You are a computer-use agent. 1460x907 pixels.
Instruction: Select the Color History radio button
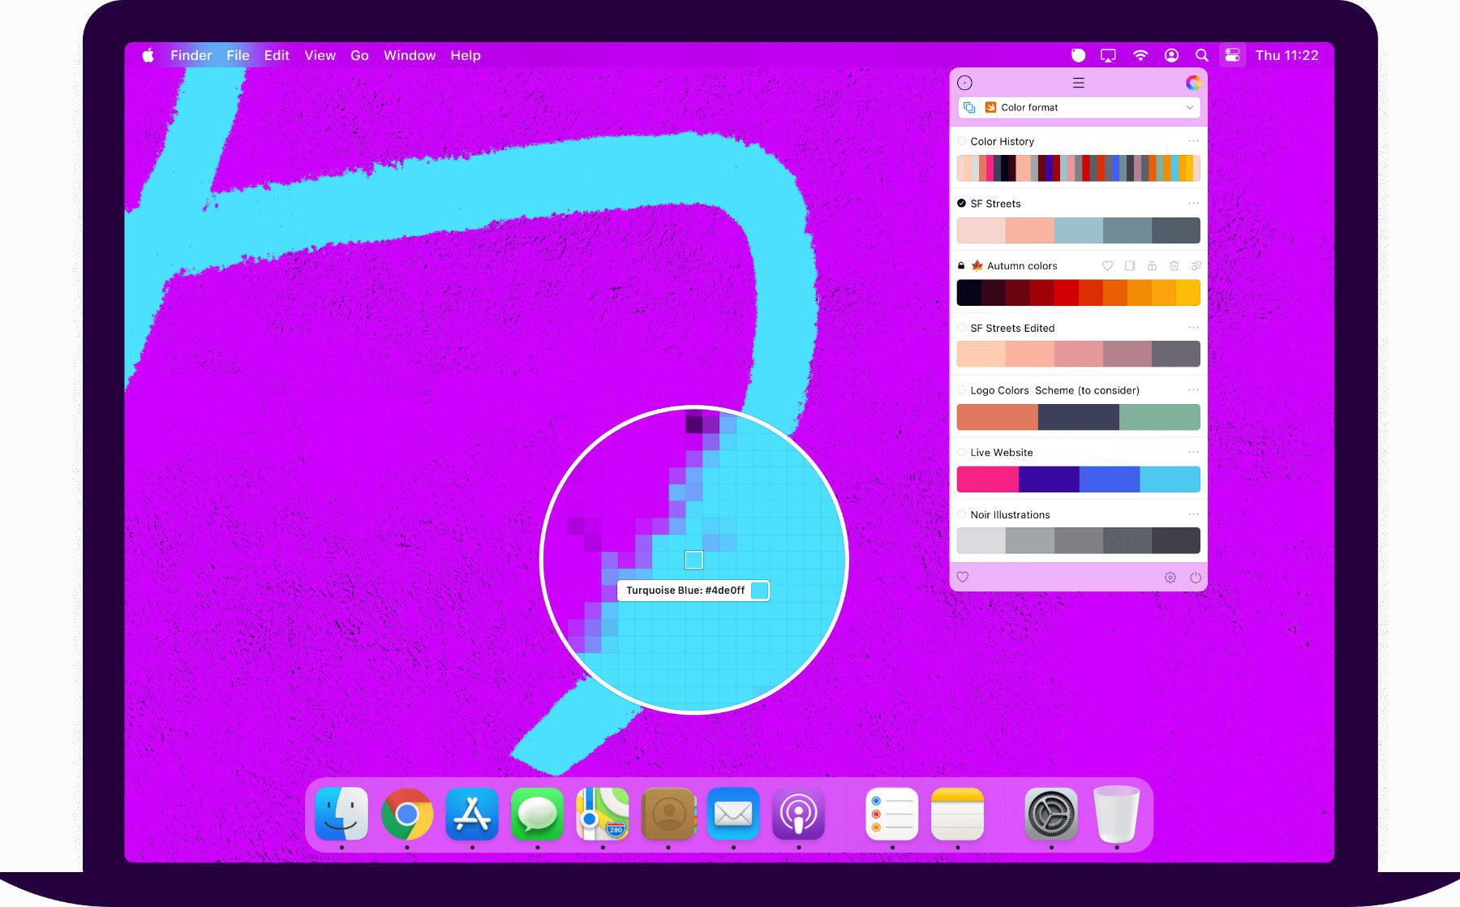(962, 141)
